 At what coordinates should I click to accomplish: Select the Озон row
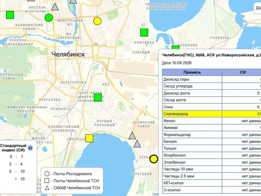(212, 107)
